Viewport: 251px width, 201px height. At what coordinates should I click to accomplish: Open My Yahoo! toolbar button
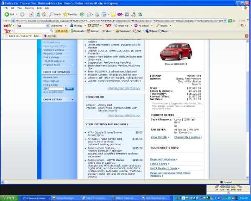(x=141, y=26)
